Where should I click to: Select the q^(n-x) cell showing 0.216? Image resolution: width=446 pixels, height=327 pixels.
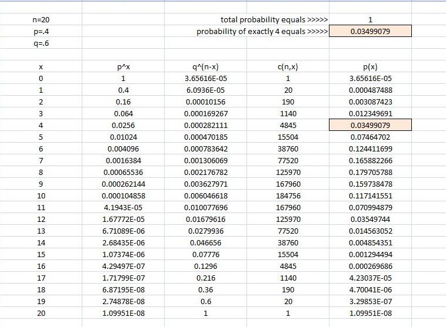point(206,278)
